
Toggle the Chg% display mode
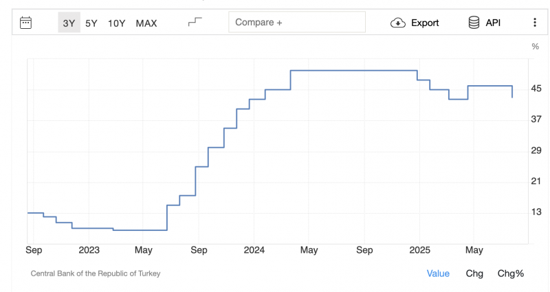[511, 273]
